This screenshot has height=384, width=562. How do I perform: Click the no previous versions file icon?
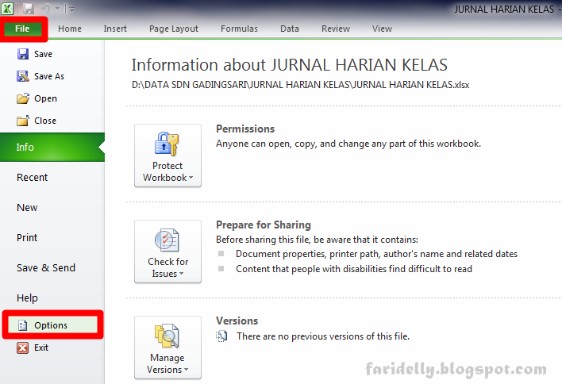pos(221,336)
